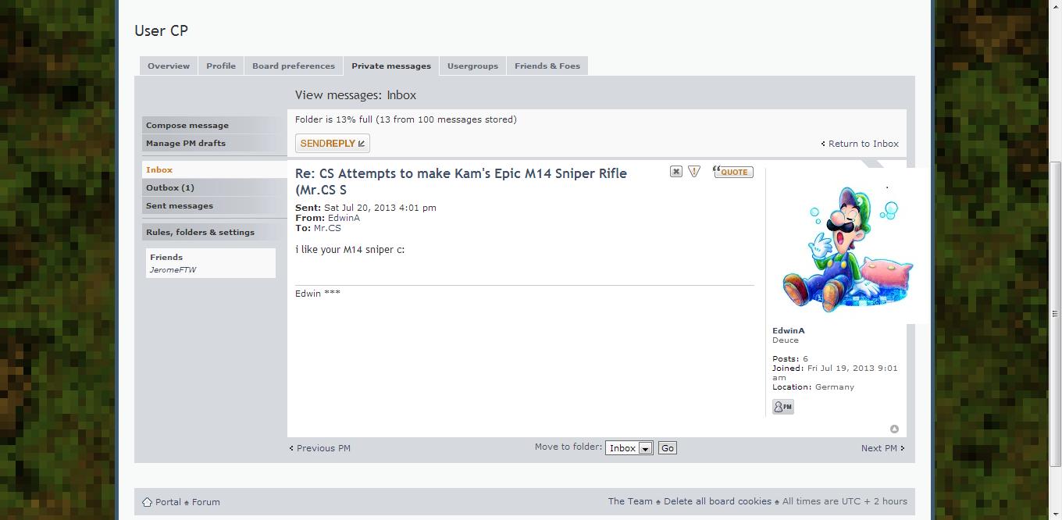
Task: Send EdwinA a private message via the PM icon
Action: 782,406
